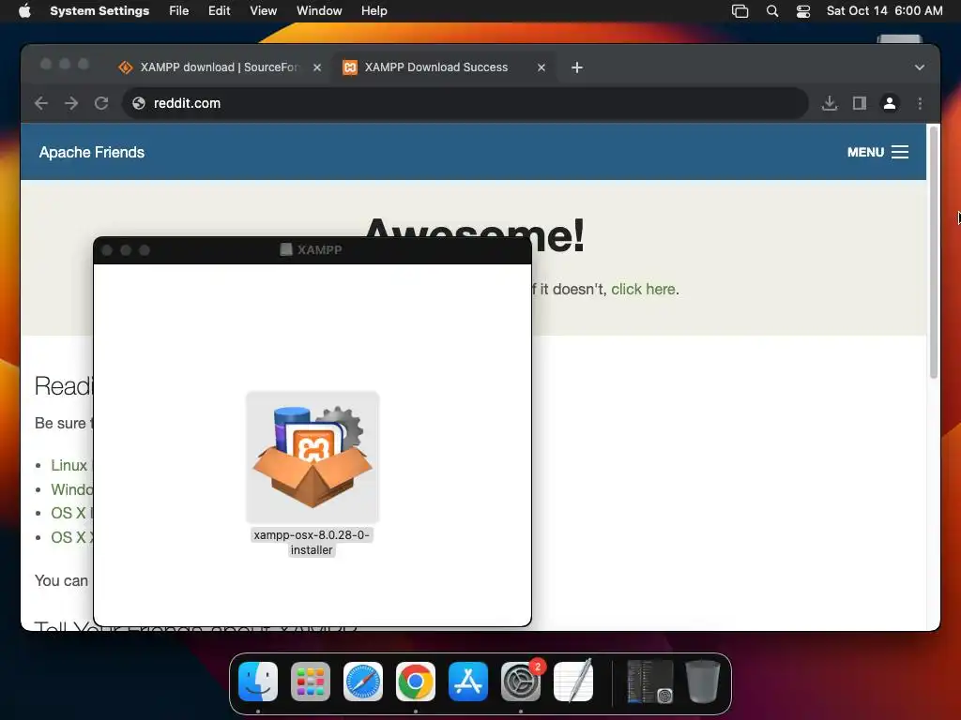Open a new browser tab
The height and width of the screenshot is (720, 961).
click(x=577, y=67)
